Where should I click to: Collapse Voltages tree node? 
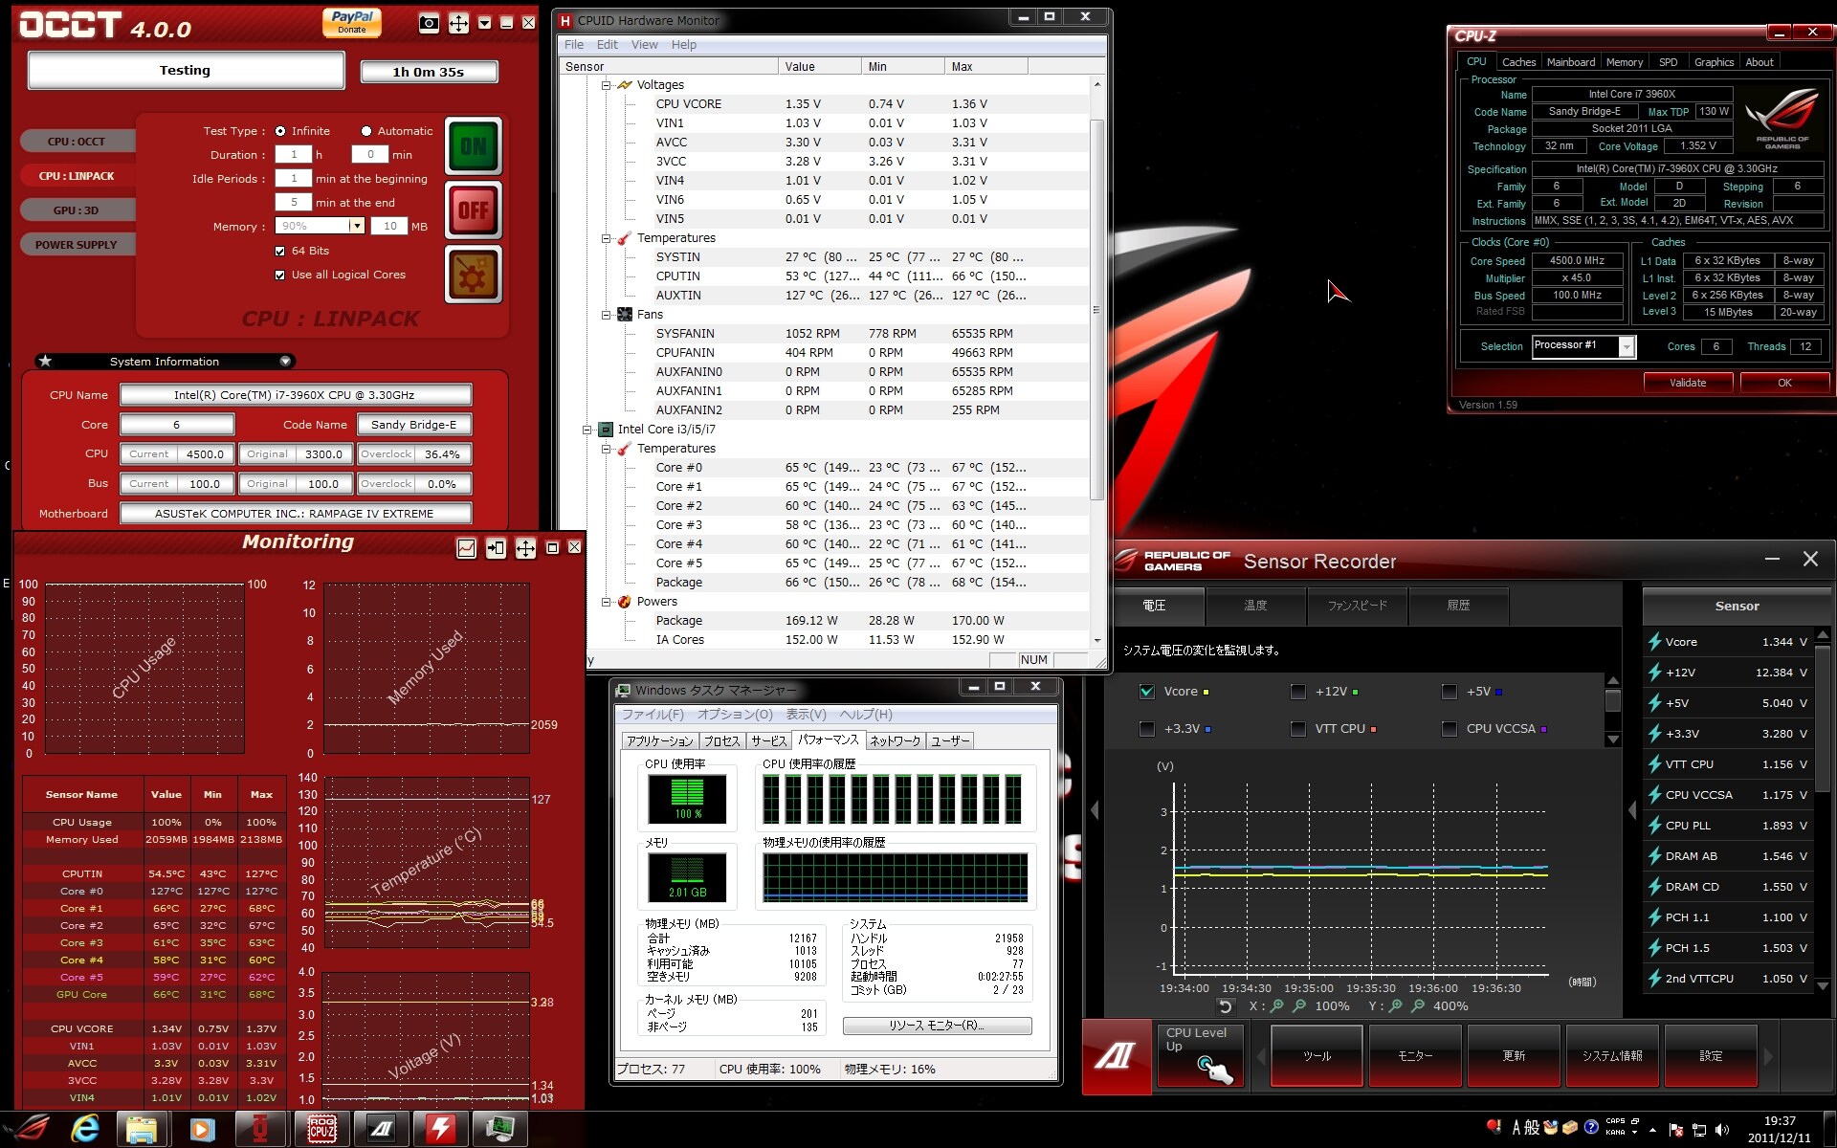coord(606,85)
